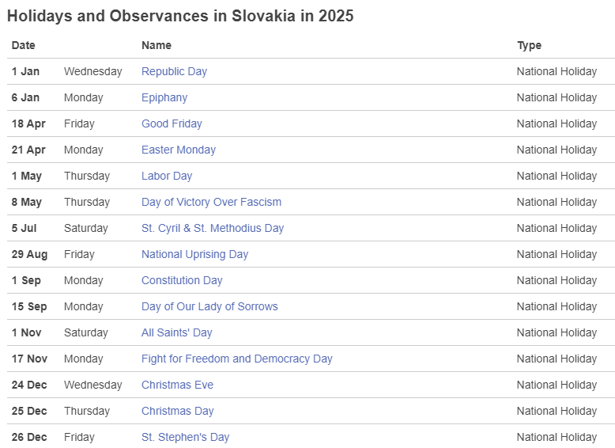Click the Date column header

[24, 46]
